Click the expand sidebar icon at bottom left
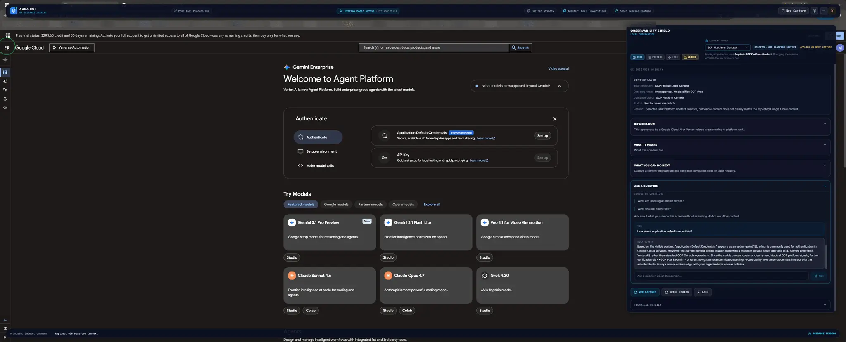The image size is (846, 342). click(5, 337)
